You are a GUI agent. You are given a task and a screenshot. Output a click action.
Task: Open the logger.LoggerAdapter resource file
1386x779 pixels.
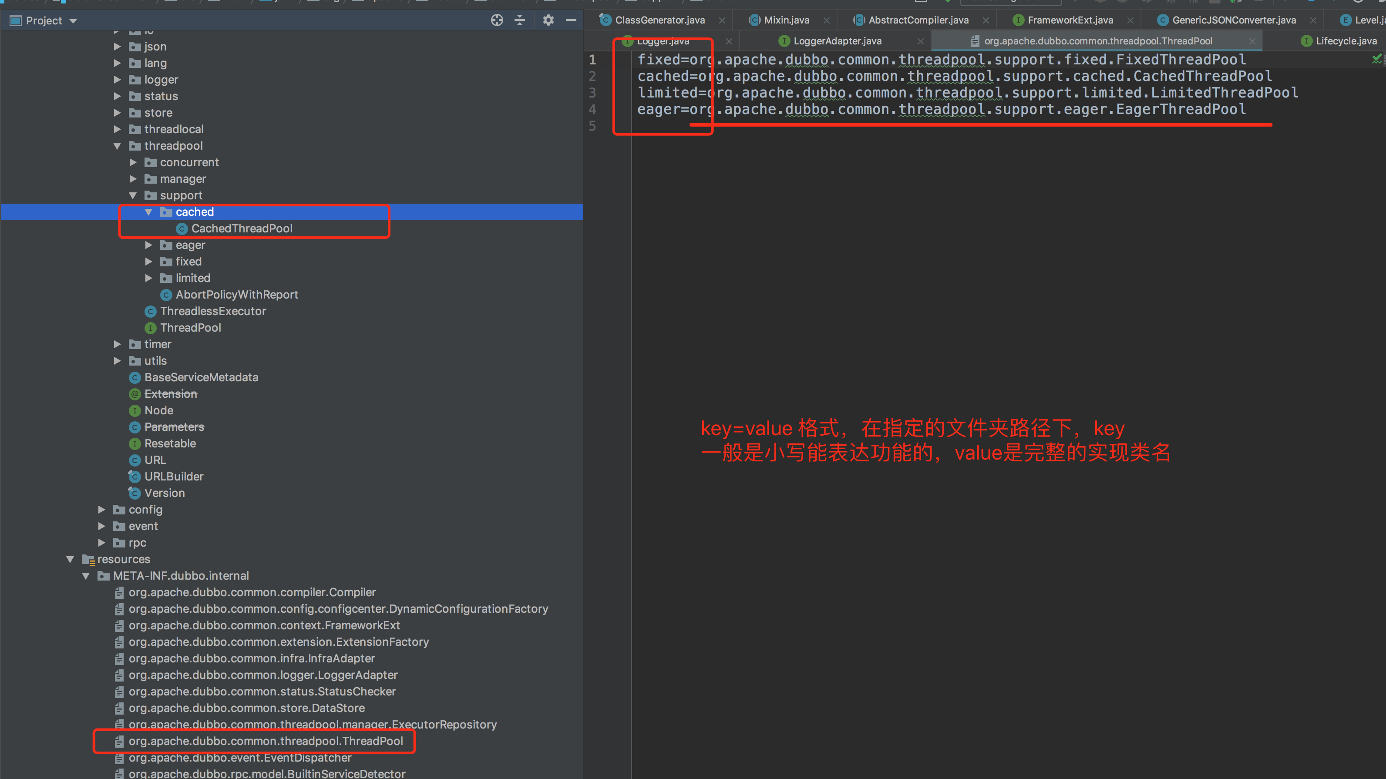coord(256,675)
